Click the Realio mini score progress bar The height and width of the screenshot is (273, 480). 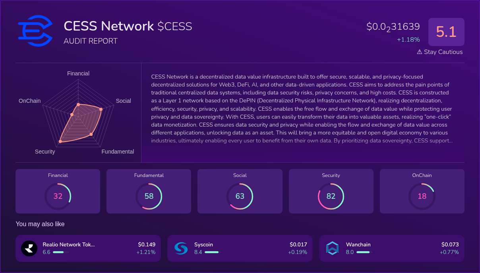[x=60, y=252]
